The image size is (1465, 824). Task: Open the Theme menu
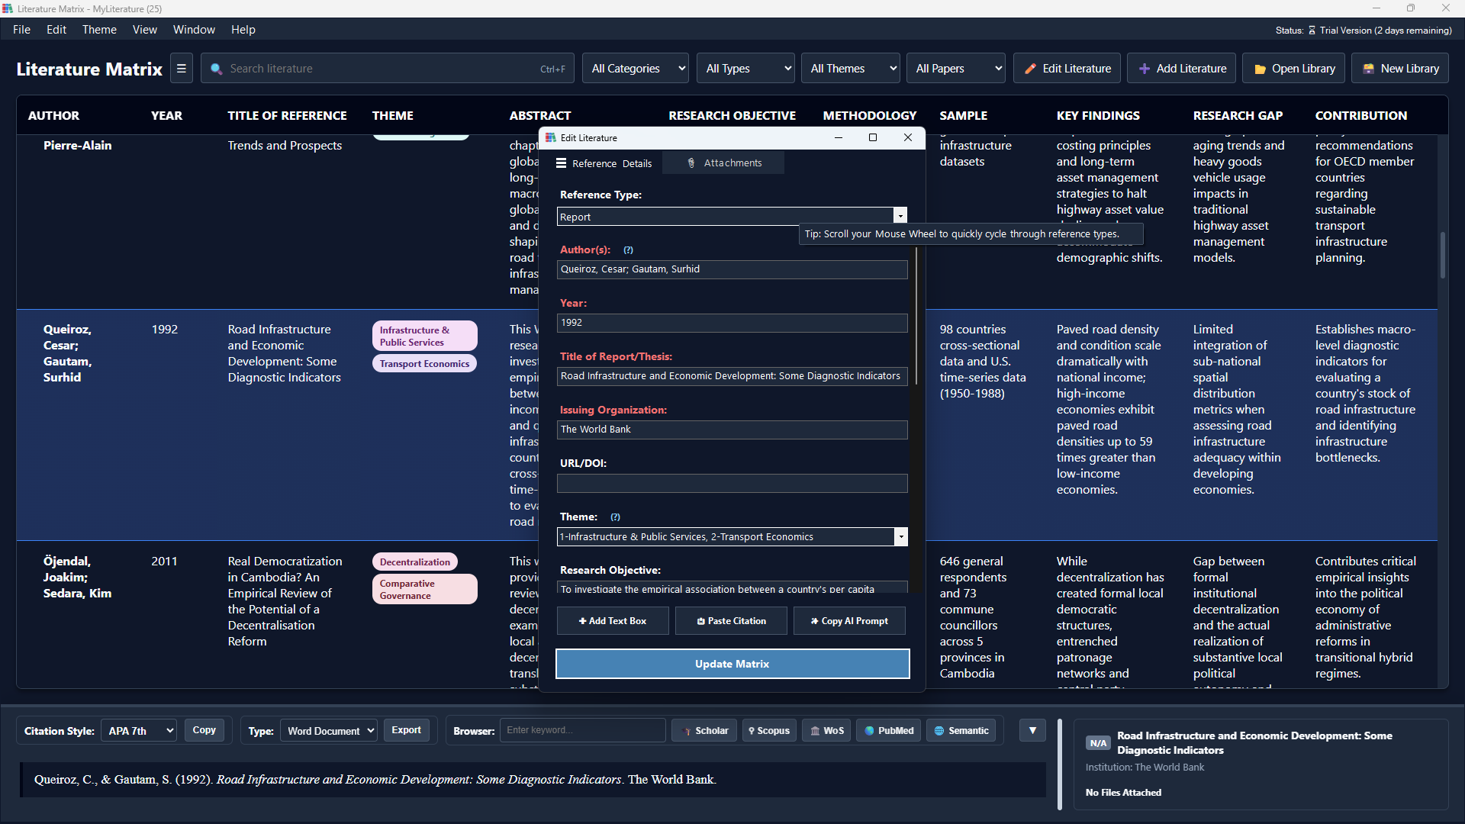[x=99, y=30]
